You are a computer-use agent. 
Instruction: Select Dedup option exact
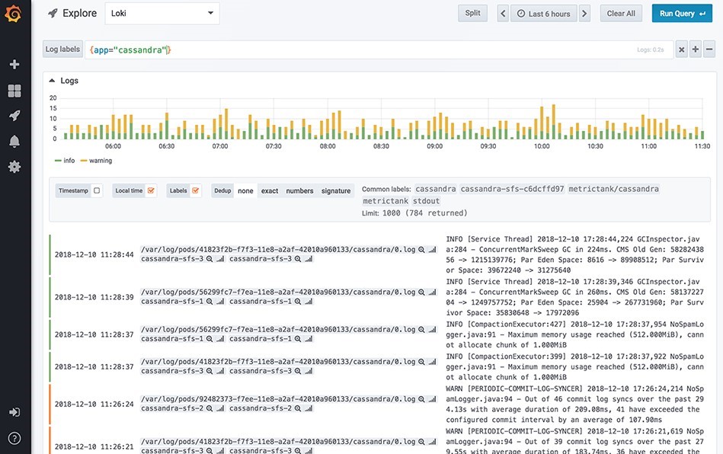click(270, 190)
